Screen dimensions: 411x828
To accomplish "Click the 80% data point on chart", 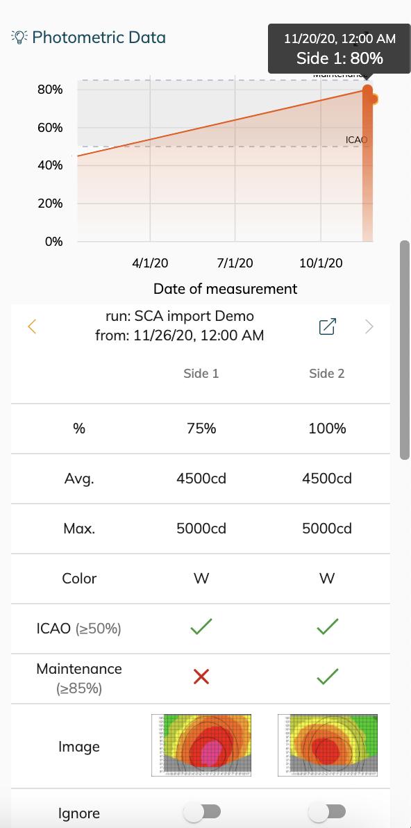I will point(368,90).
